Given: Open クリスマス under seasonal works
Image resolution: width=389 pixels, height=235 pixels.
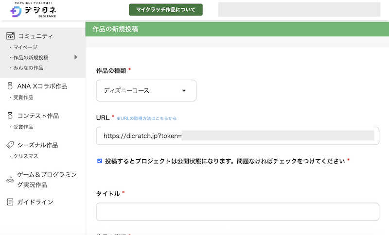Looking at the screenshot, I should 26,156.
